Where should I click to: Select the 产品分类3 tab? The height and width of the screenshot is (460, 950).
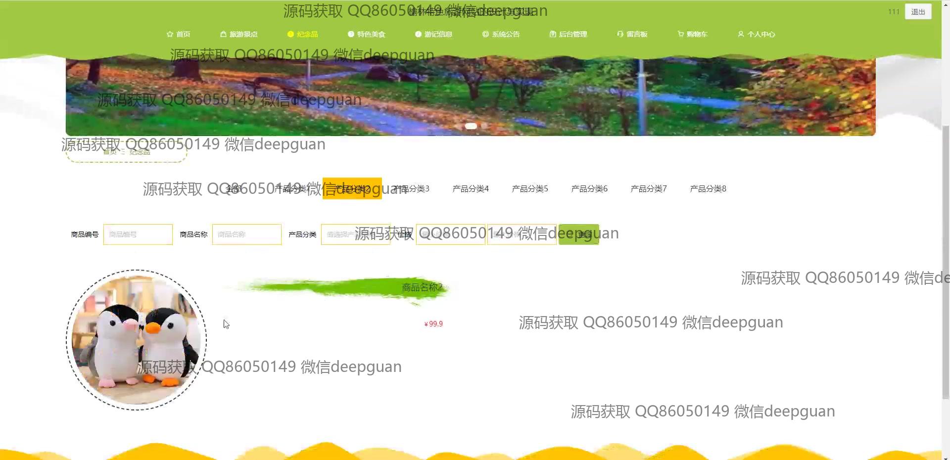411,188
